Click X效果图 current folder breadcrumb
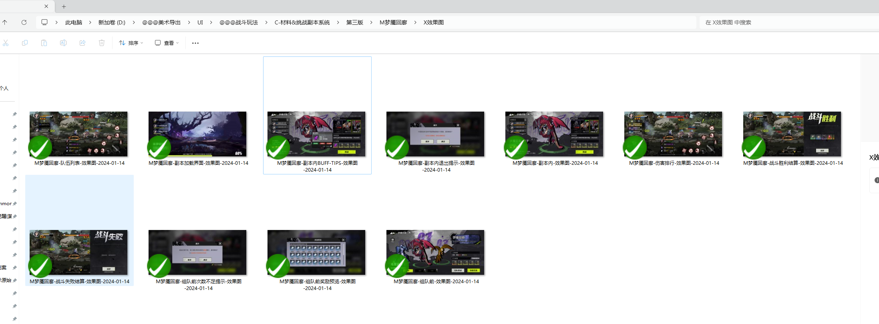The width and height of the screenshot is (879, 324). (x=434, y=22)
